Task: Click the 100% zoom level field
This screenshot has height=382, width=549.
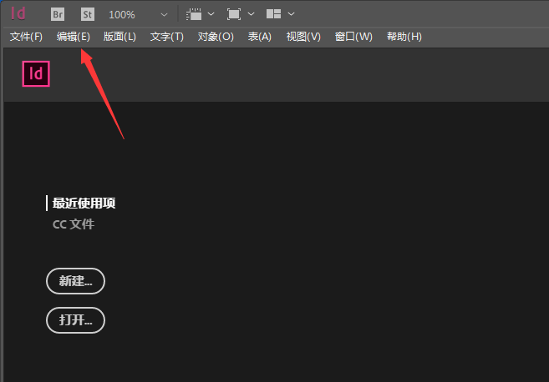Action: (122, 15)
